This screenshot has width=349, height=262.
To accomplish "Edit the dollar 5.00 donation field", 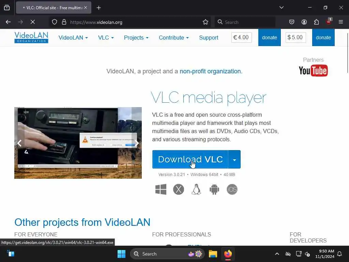I will (x=296, y=38).
